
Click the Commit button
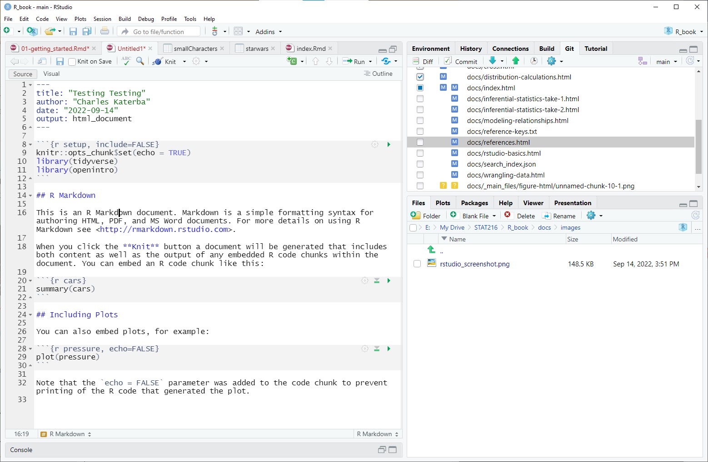[461, 61]
